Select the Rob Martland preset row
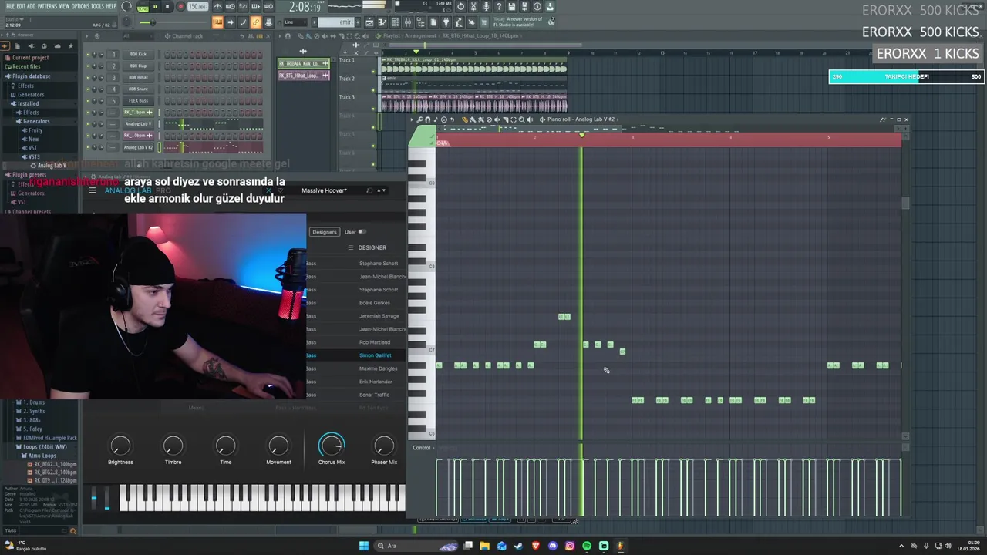This screenshot has height=555, width=987. coord(357,342)
